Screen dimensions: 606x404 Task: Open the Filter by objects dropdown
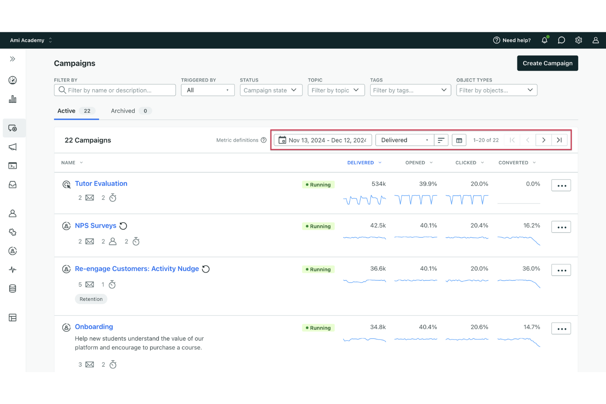497,90
